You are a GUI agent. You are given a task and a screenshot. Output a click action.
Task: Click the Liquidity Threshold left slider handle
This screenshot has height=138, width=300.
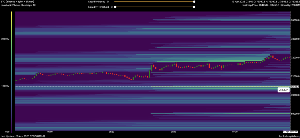point(115,7)
